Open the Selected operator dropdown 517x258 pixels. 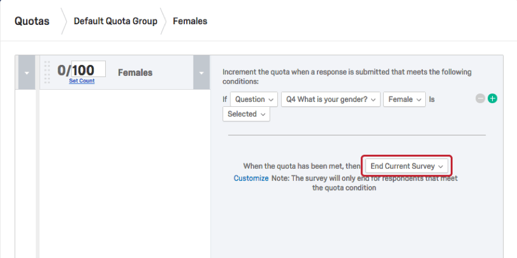coord(246,114)
